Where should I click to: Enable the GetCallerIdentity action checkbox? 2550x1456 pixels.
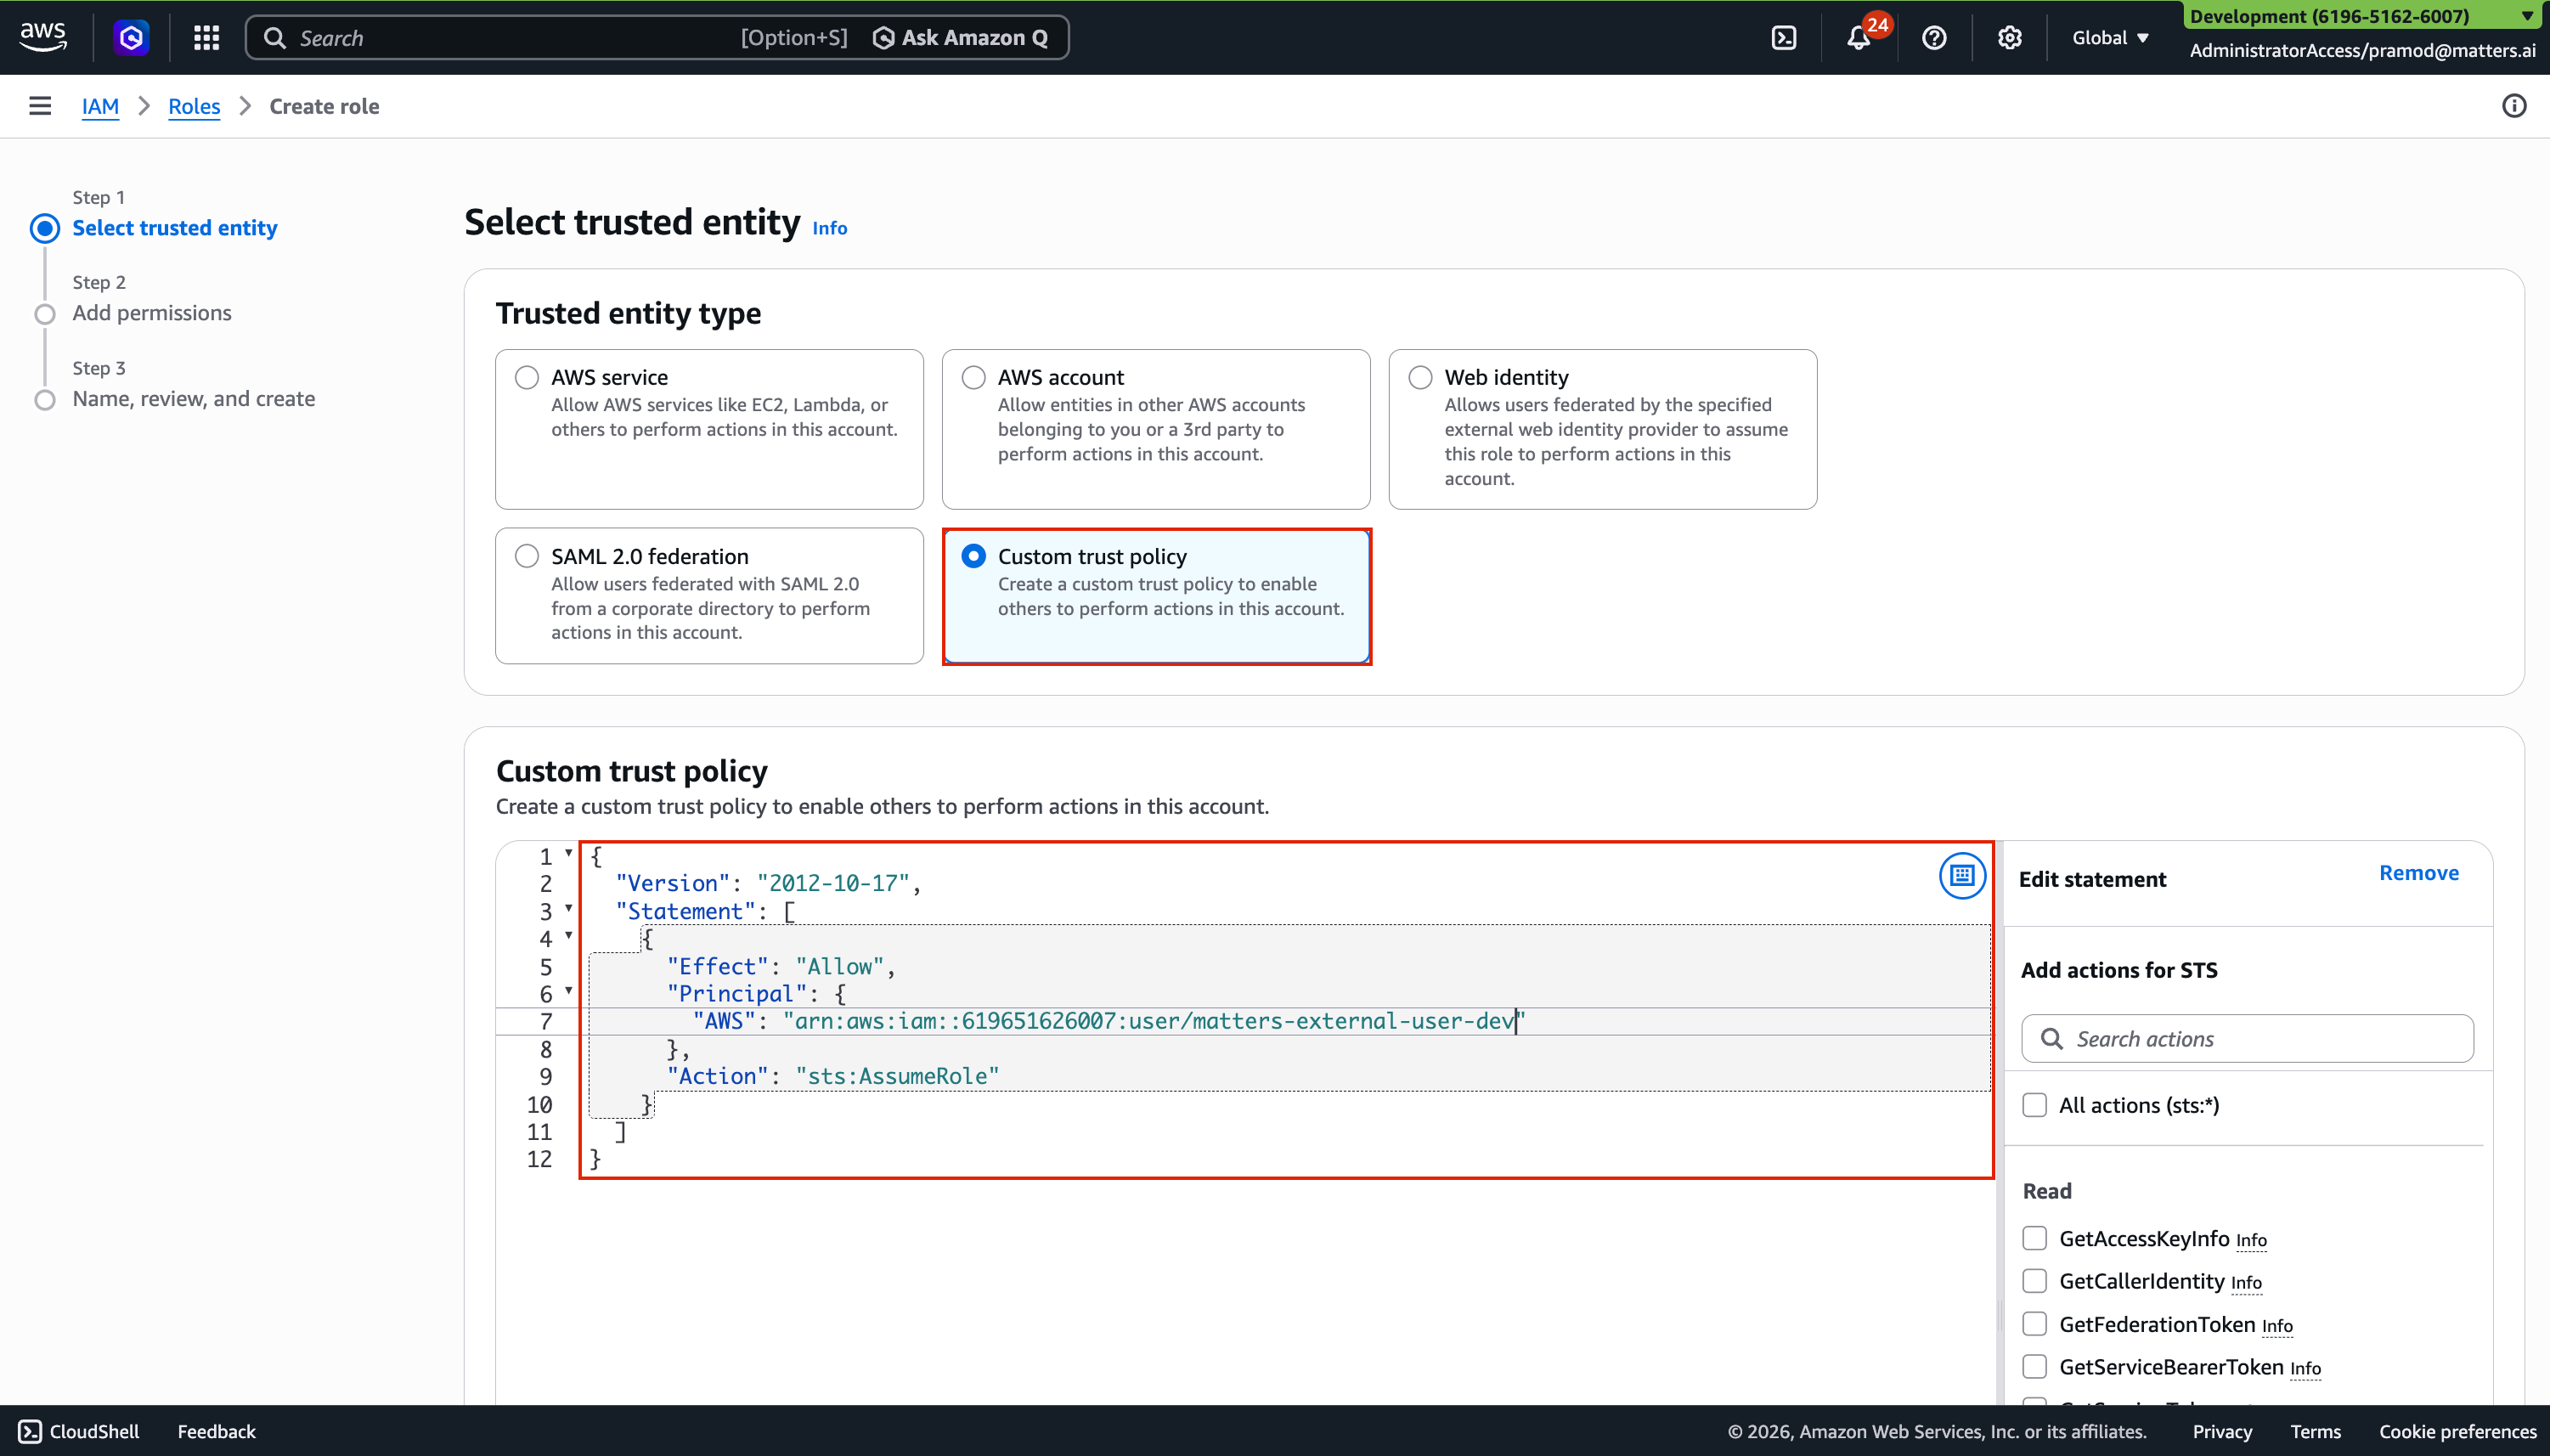click(2034, 1281)
